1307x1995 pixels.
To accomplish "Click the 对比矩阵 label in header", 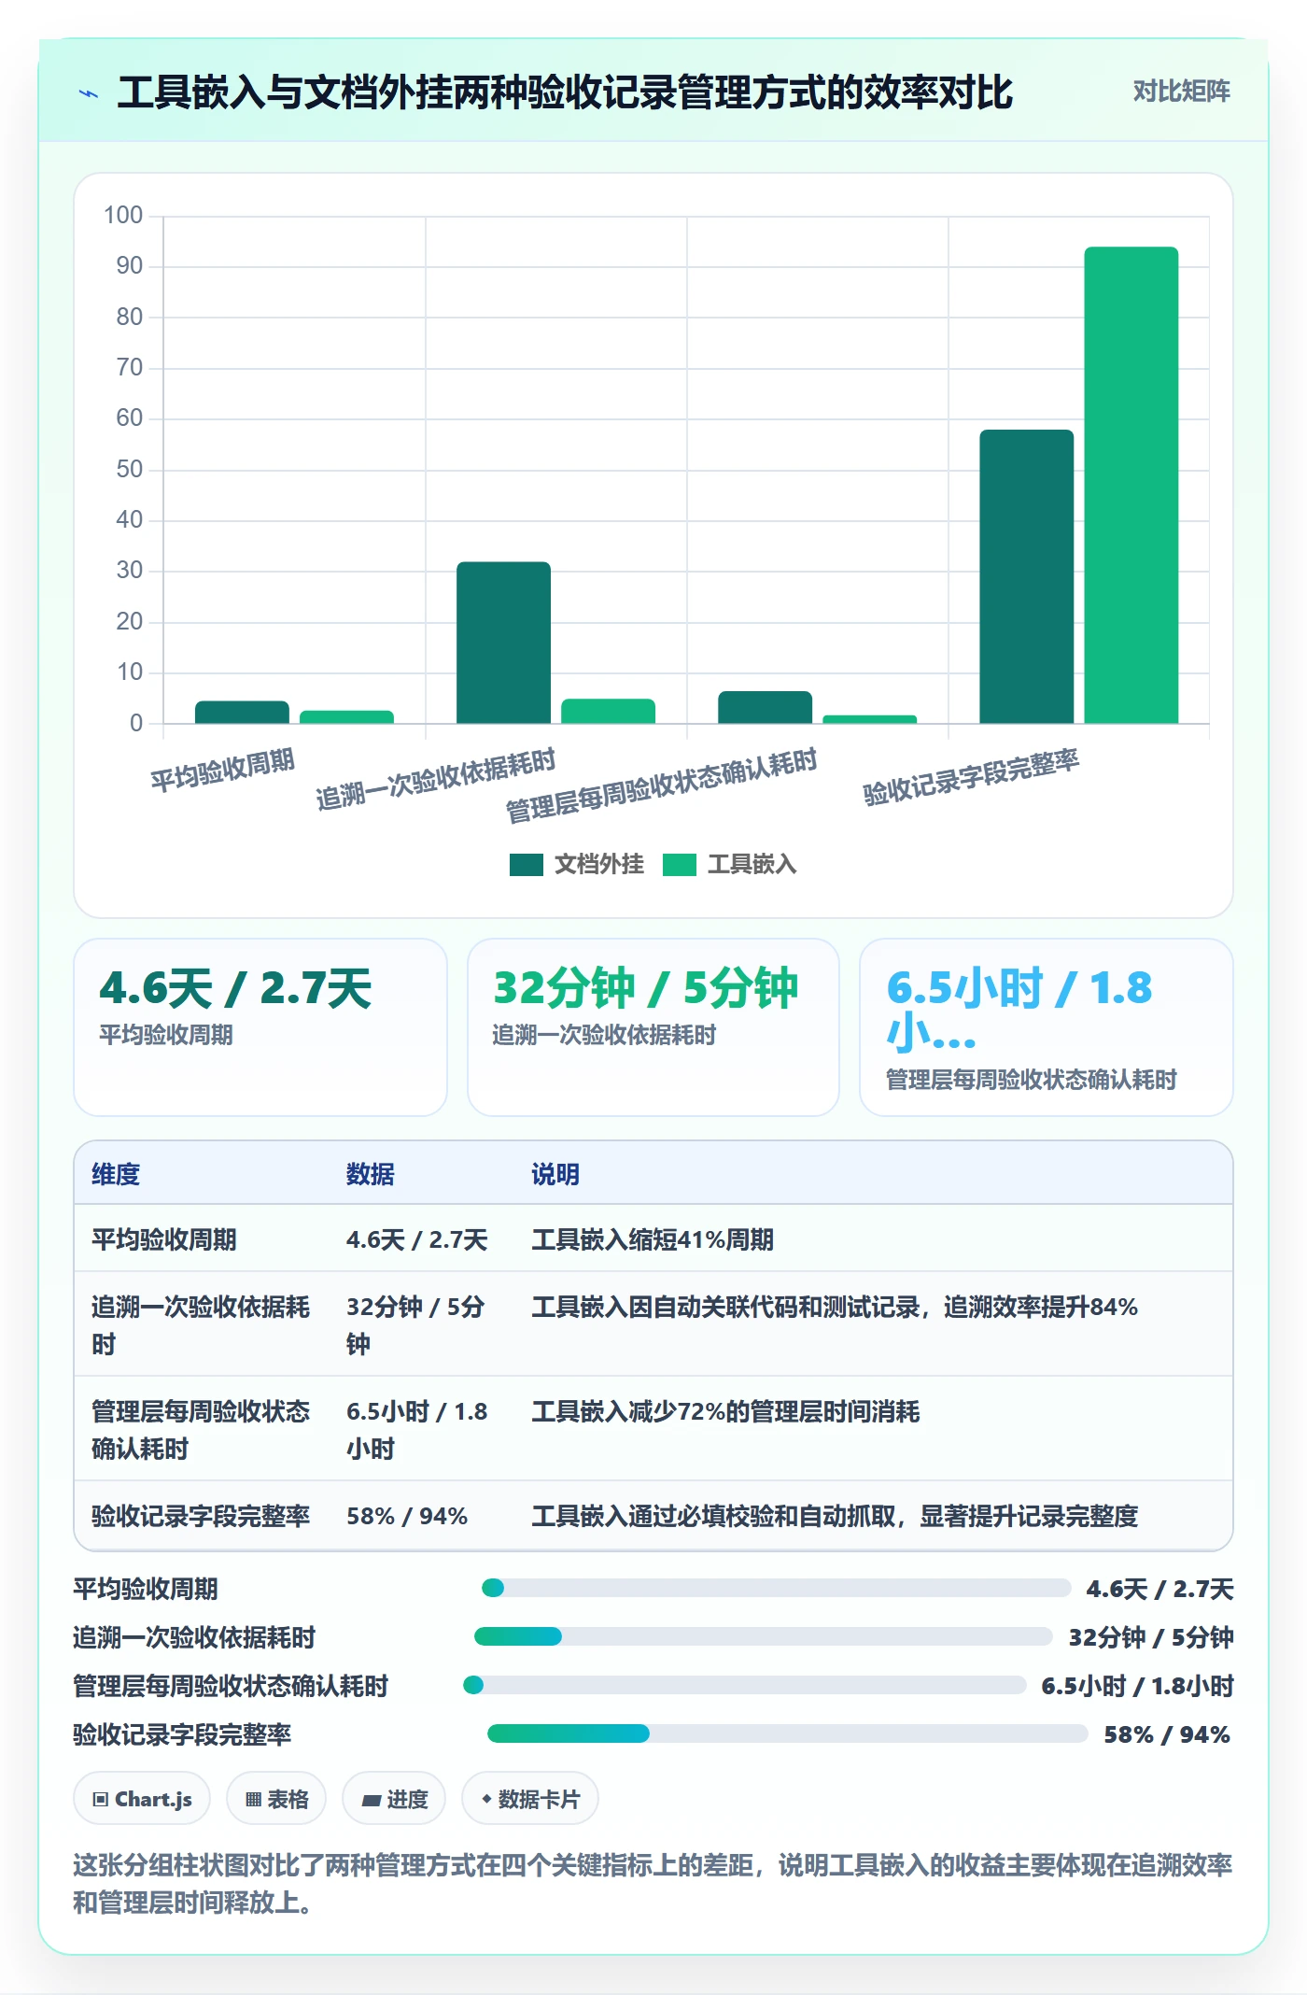I will click(x=1181, y=91).
